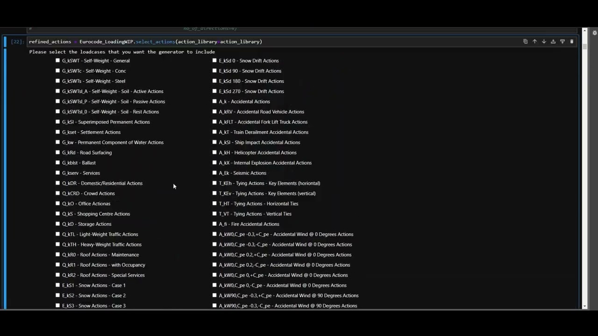Tick E_kSd 0 Snow Drift Actions checkbox
Screen dimensions: 598x336
click(x=214, y=60)
